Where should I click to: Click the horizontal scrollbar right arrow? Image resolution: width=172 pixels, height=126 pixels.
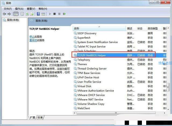tap(164, 113)
